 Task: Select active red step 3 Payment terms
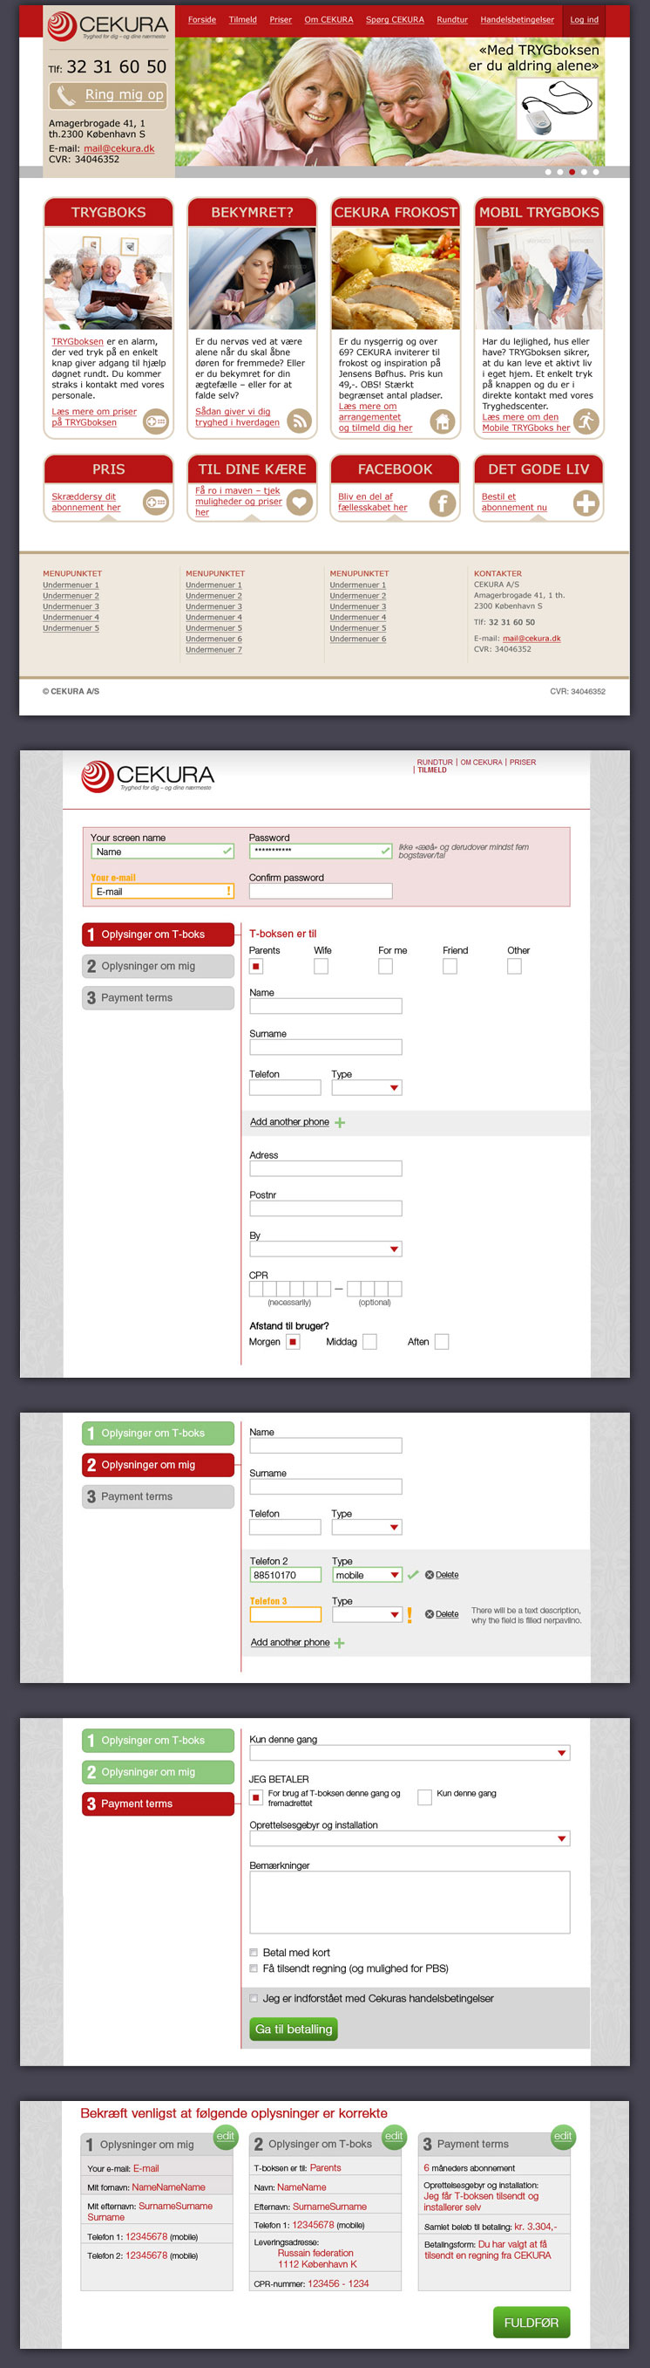pyautogui.click(x=158, y=1803)
